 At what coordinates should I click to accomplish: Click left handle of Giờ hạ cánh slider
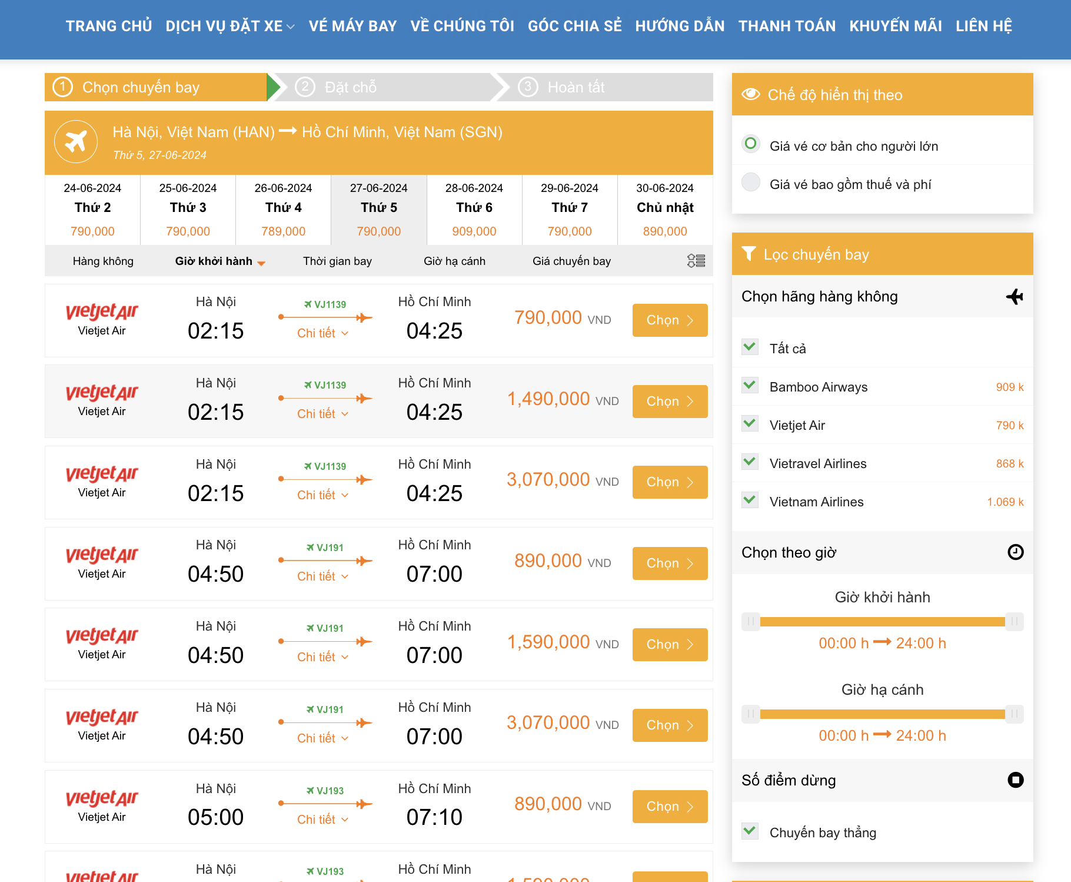751,714
